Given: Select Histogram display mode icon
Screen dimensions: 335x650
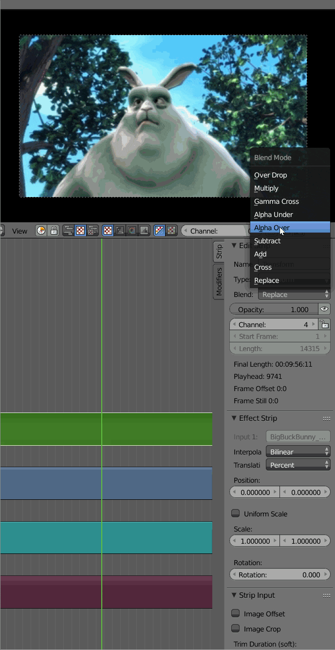Looking at the screenshot, I should [144, 231].
